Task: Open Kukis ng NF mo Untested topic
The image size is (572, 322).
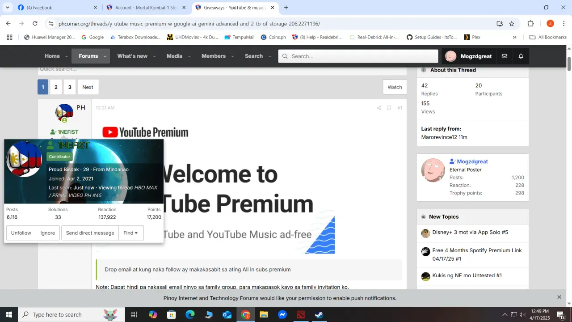Action: (x=467, y=275)
